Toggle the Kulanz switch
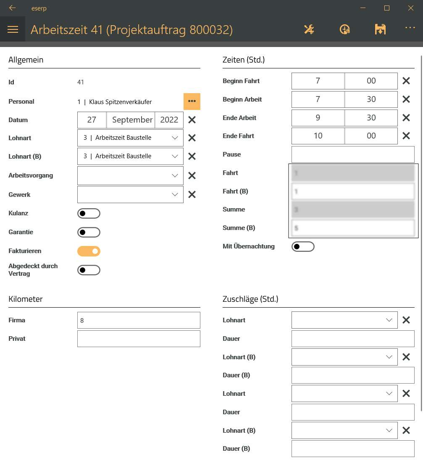The height and width of the screenshot is (460, 423). tap(89, 214)
